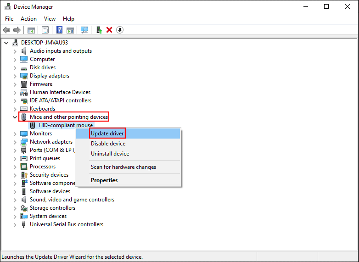Viewport: 359px width, 262px height.
Task: Click the blue Help toolbar icon
Action: [59, 30]
